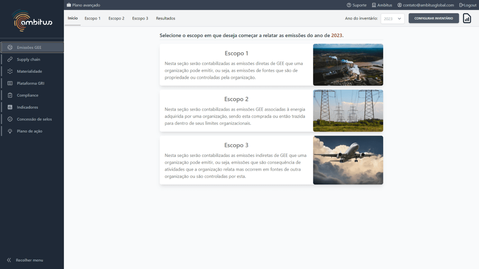Switch to the Escopo 1 tab
The width and height of the screenshot is (479, 269).
92,18
